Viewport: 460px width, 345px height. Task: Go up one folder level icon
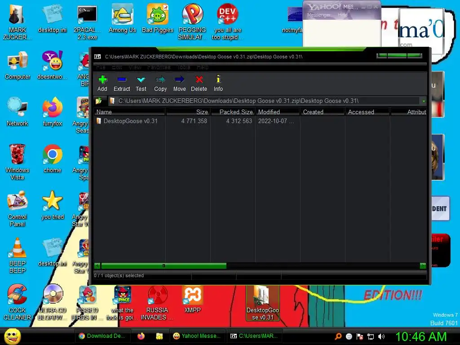tap(98, 101)
